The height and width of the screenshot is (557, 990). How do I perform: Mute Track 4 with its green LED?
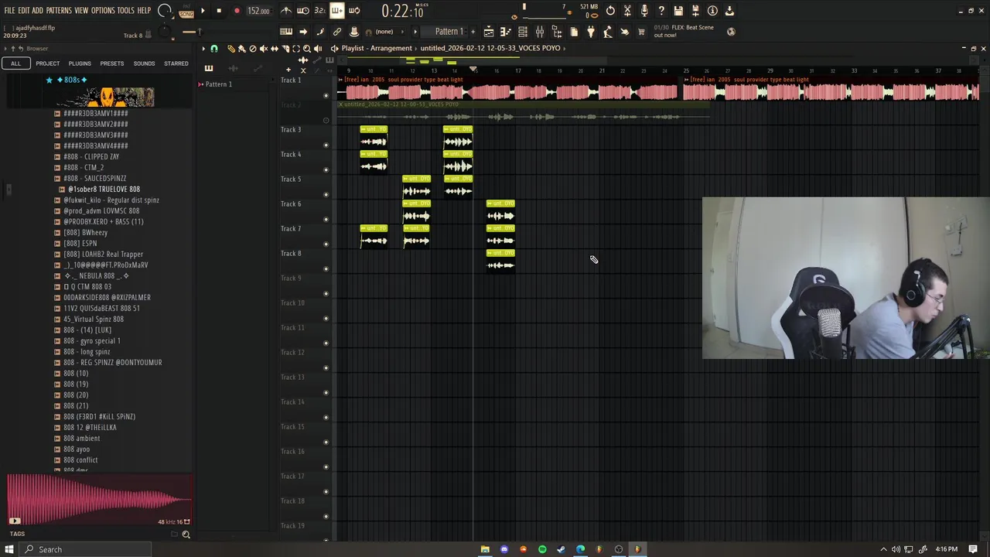[x=326, y=169]
